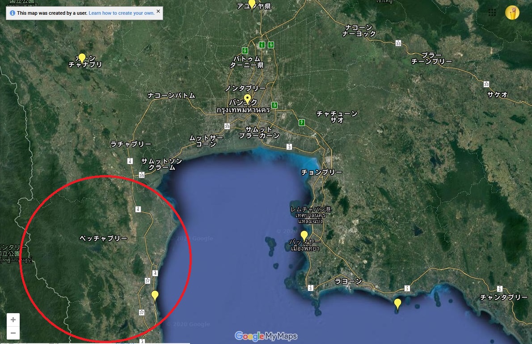Select the yellow pin on the coast inside the red circle
Screen dimensions: 532x344
(155, 296)
